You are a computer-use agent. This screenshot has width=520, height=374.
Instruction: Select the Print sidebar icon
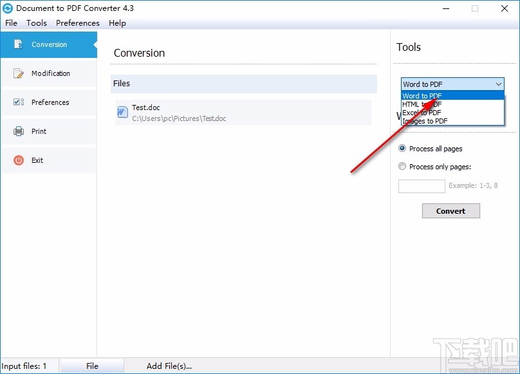click(x=19, y=131)
